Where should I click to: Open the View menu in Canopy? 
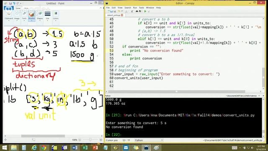[x=120, y=8]
